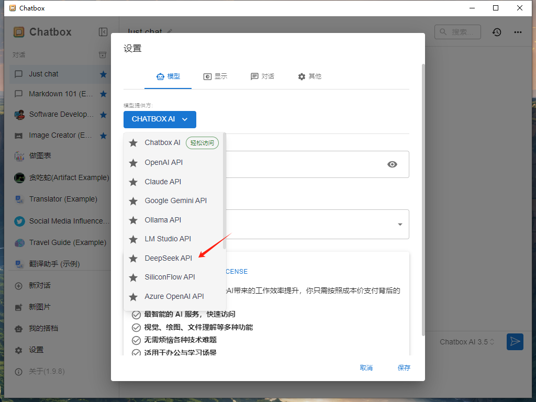
Task: Select SiliconFlow API provider
Action: coord(173,277)
